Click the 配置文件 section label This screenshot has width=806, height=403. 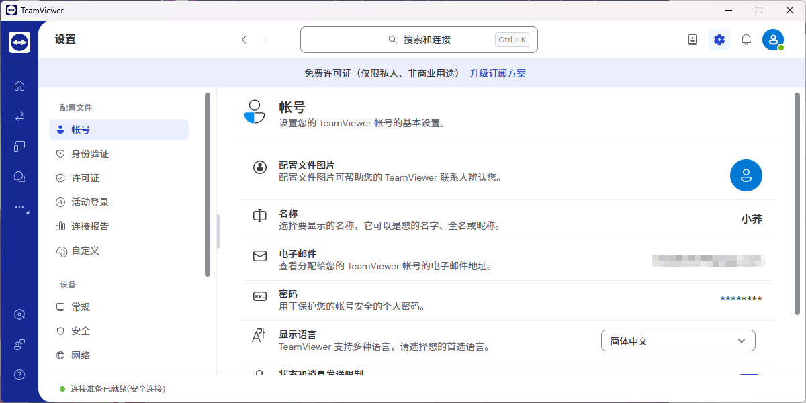pyautogui.click(x=76, y=107)
